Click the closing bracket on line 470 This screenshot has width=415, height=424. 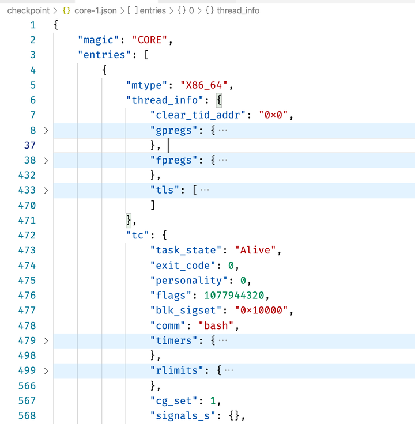(x=153, y=205)
